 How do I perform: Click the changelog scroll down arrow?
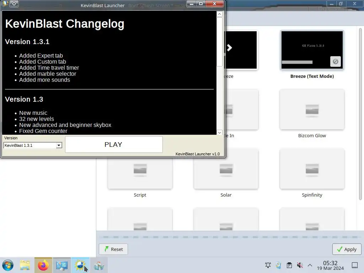(x=219, y=132)
